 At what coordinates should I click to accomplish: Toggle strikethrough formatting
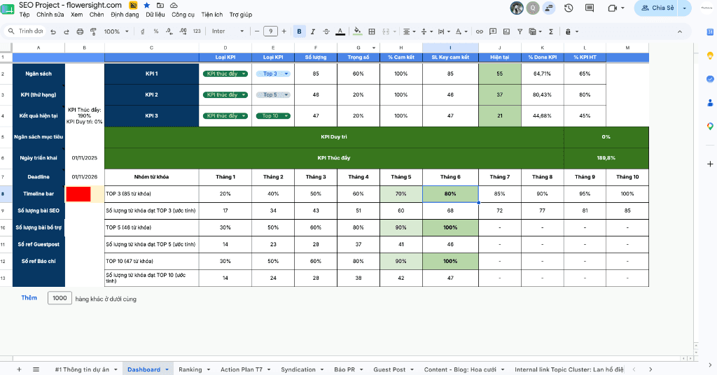[326, 31]
